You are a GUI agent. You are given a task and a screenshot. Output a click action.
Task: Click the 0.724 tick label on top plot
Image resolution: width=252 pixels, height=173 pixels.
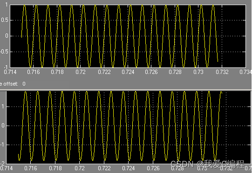128,72
